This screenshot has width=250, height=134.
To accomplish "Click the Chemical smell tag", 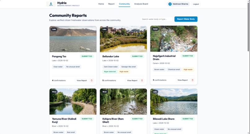I will point(174,69).
